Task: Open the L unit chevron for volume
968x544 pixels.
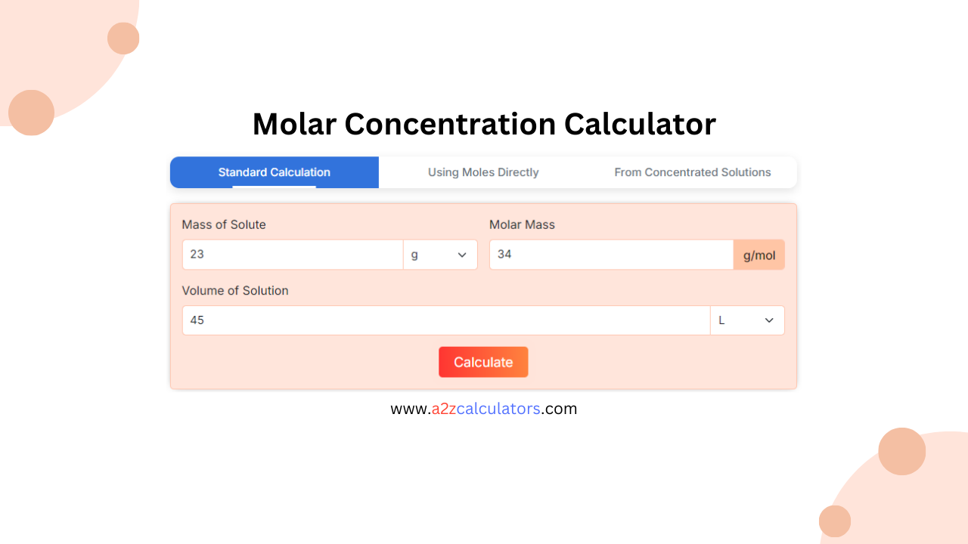Action: point(769,320)
